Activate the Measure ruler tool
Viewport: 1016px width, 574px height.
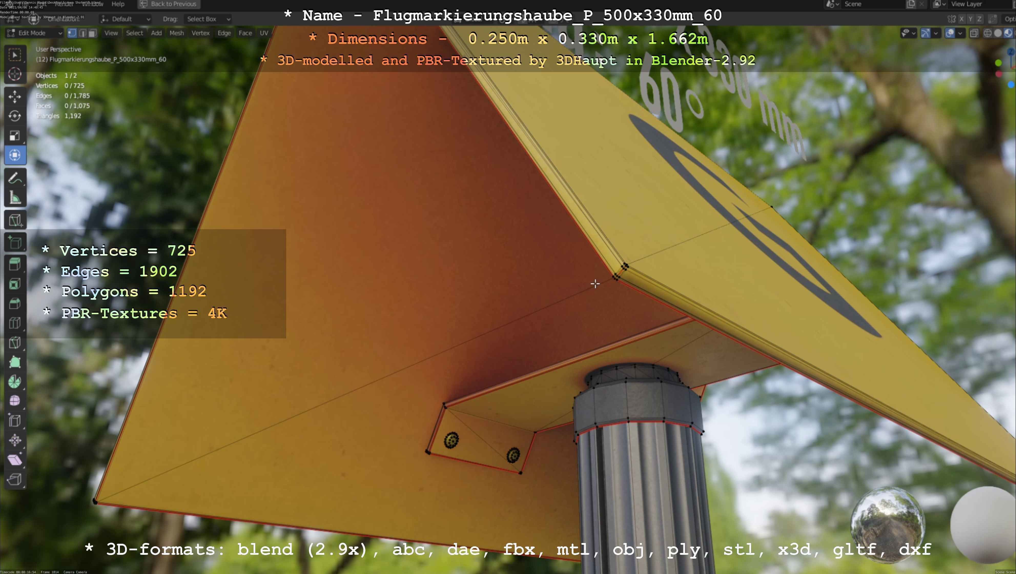point(15,197)
